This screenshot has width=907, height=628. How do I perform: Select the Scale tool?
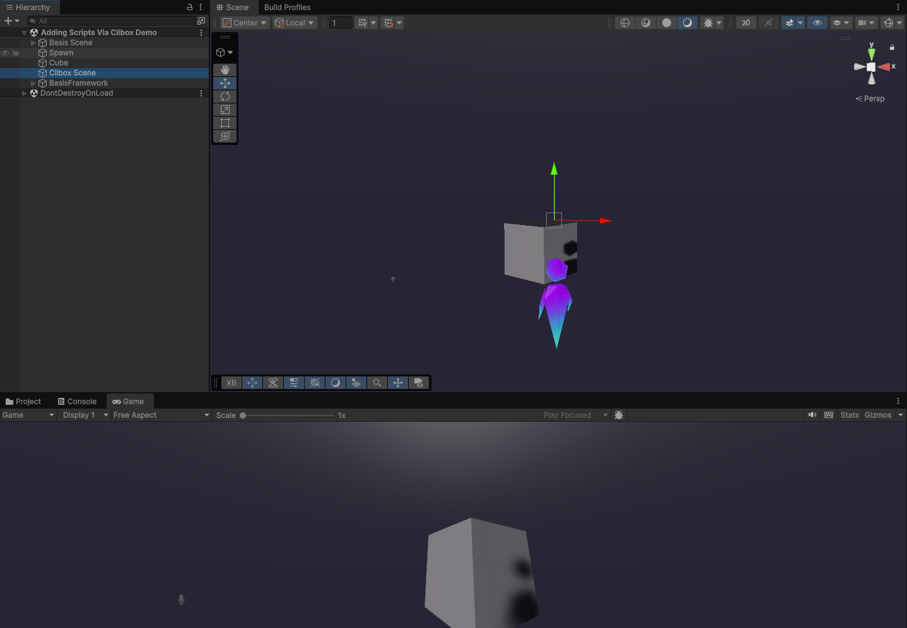225,110
